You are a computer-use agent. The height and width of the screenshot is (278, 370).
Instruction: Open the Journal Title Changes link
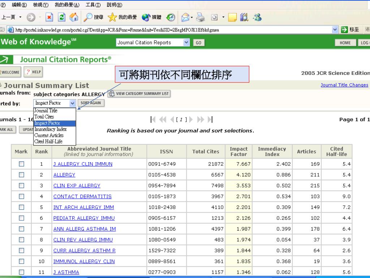(x=344, y=85)
